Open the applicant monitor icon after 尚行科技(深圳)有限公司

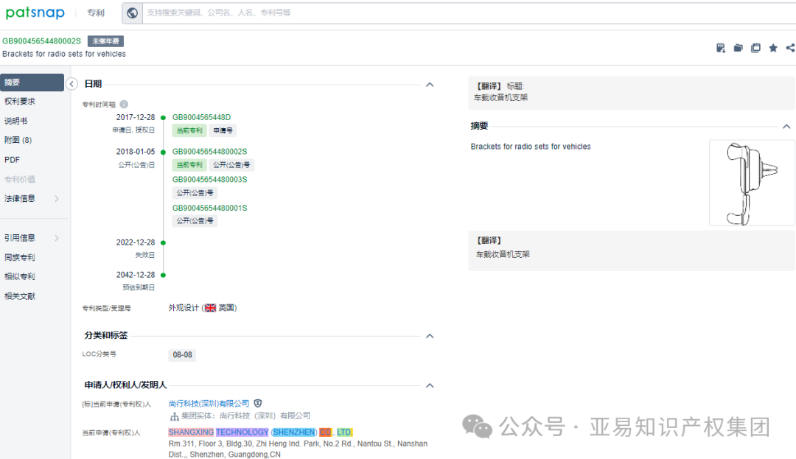click(257, 403)
